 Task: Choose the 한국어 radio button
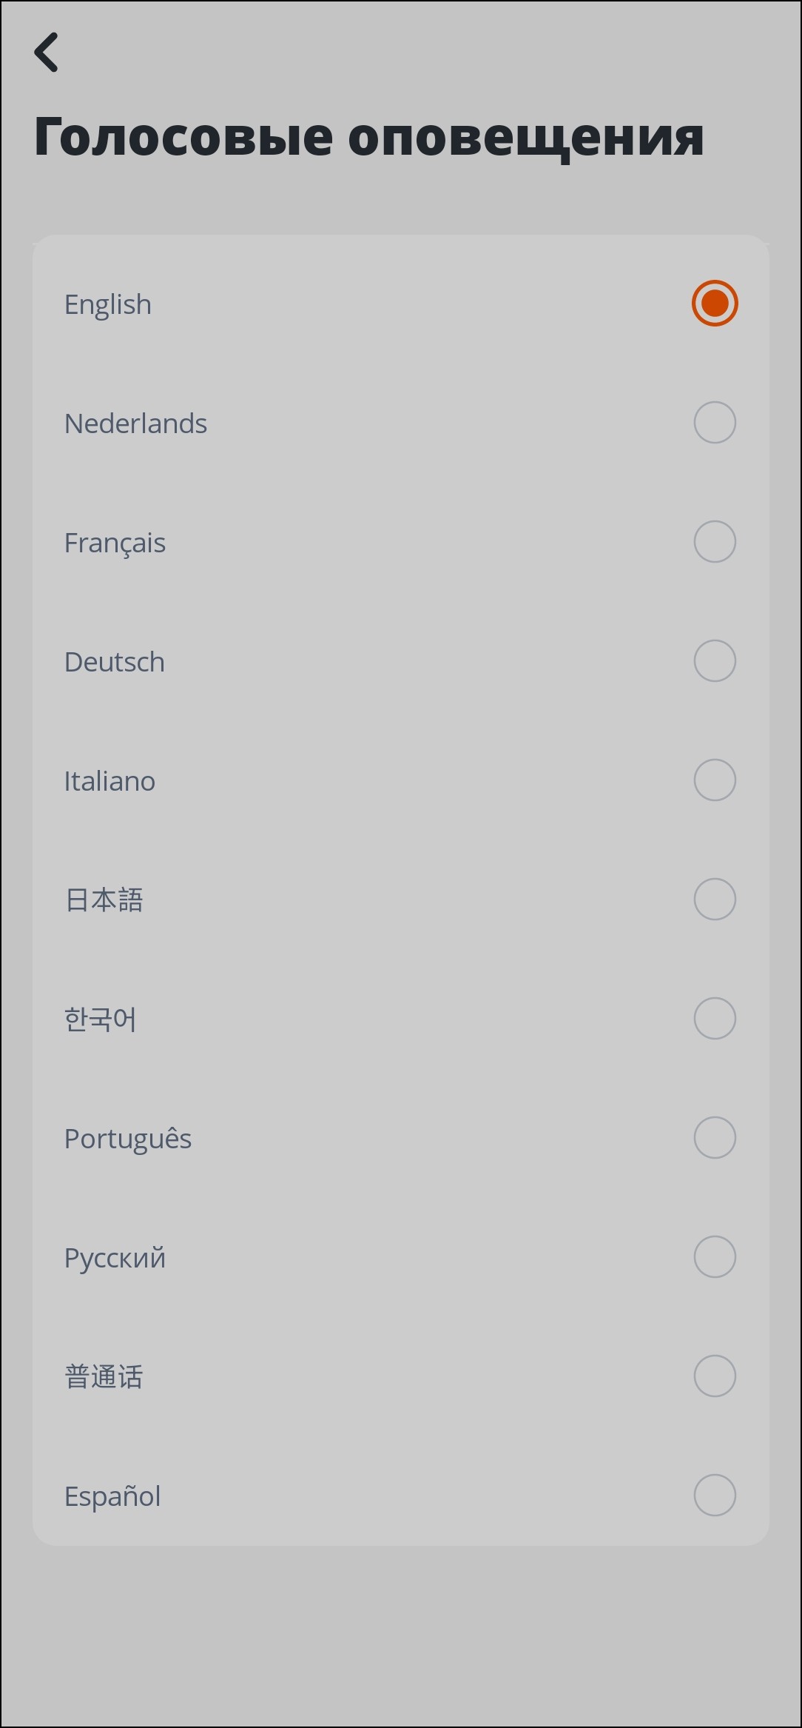coord(714,1019)
